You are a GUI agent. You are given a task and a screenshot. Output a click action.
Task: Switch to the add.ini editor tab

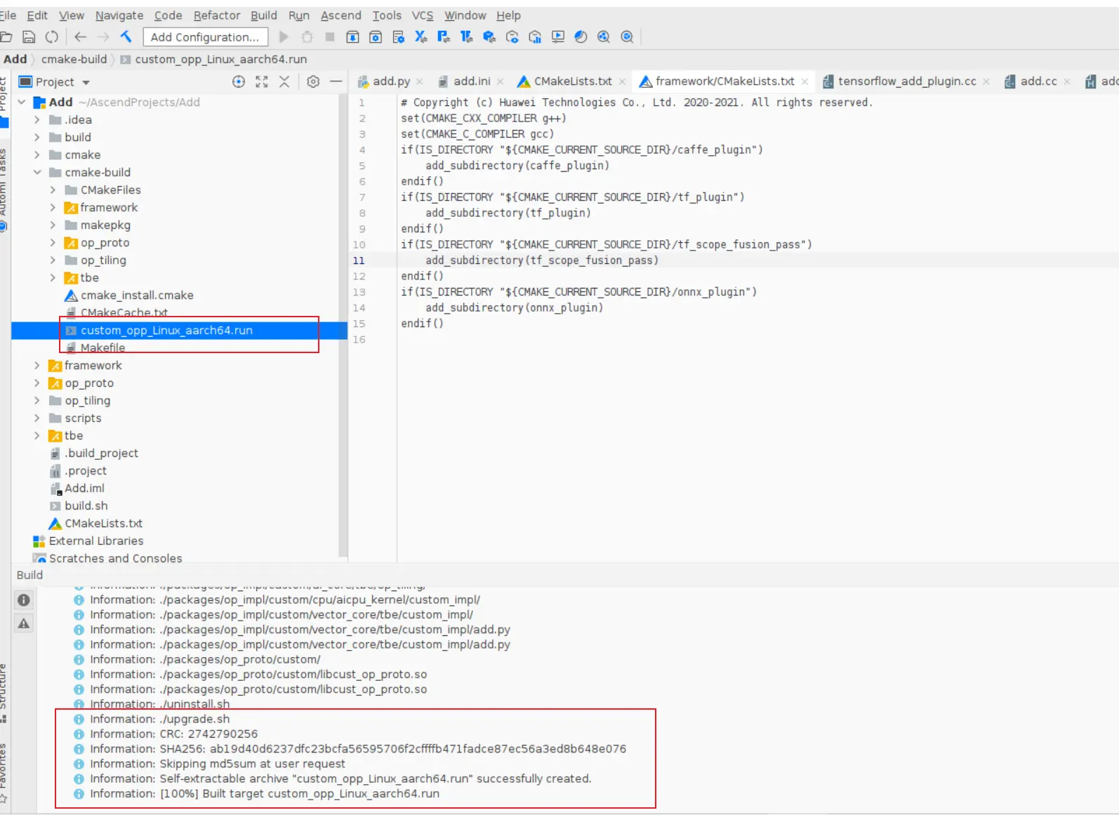tap(472, 81)
